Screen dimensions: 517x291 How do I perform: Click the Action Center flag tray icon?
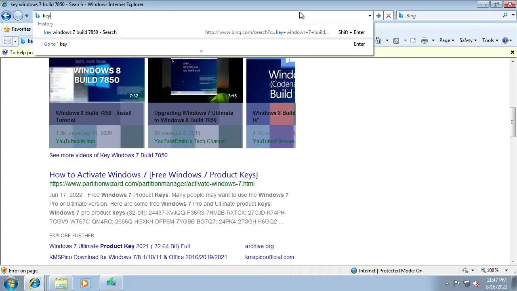(456, 283)
